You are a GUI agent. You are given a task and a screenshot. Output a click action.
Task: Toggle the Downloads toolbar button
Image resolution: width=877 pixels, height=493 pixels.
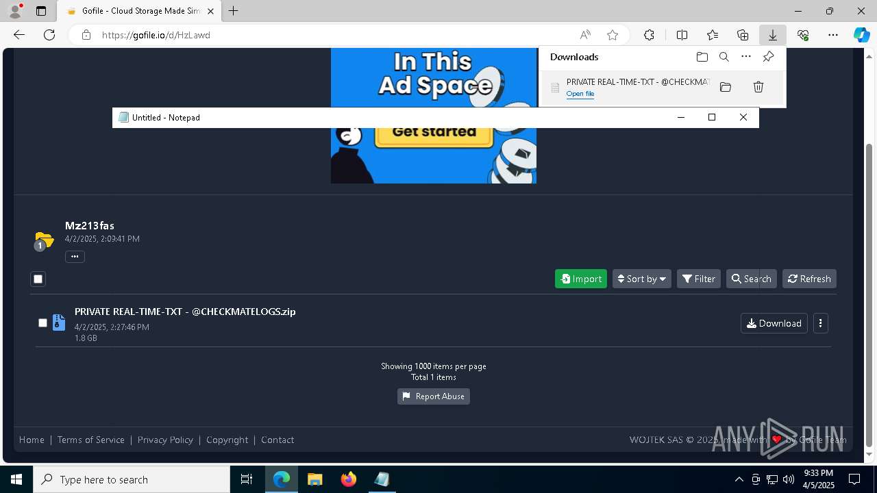pyautogui.click(x=773, y=35)
